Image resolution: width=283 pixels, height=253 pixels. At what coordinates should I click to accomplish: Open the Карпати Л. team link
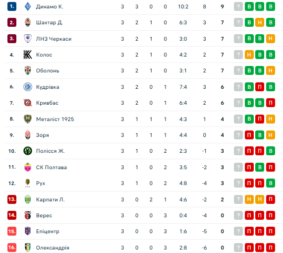point(51,199)
